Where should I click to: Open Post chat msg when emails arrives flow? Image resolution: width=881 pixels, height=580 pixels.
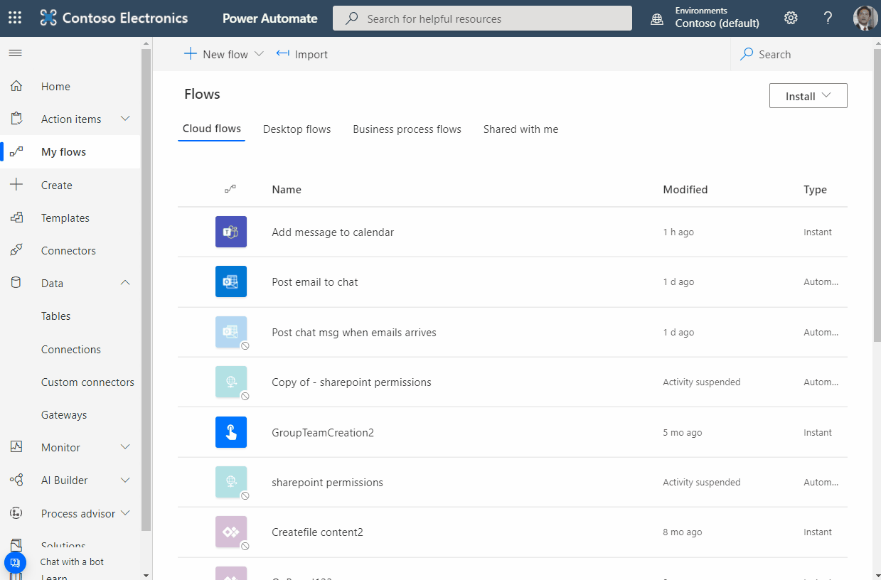[354, 332]
